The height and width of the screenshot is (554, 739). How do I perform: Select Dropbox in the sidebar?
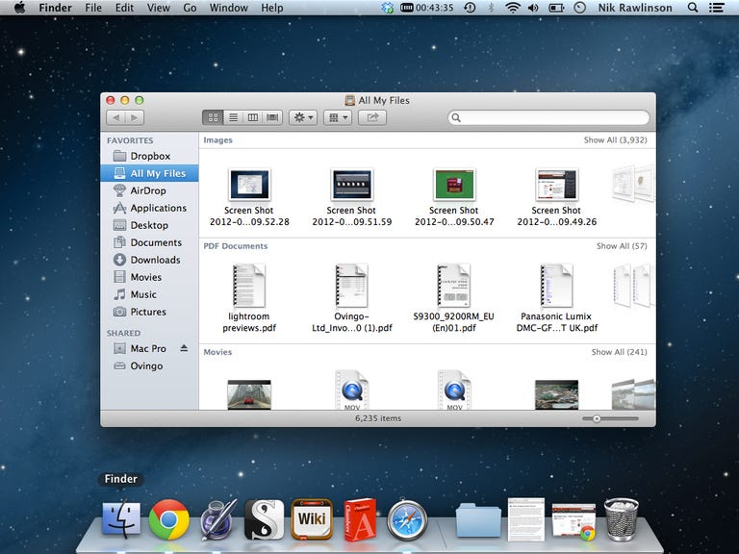tap(149, 156)
